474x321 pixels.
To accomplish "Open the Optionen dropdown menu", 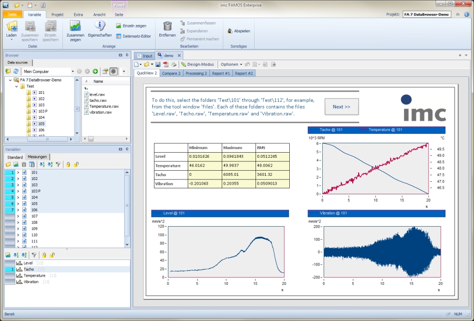I will point(231,64).
